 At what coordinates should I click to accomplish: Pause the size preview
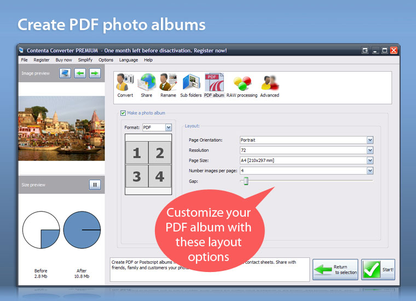coord(95,184)
